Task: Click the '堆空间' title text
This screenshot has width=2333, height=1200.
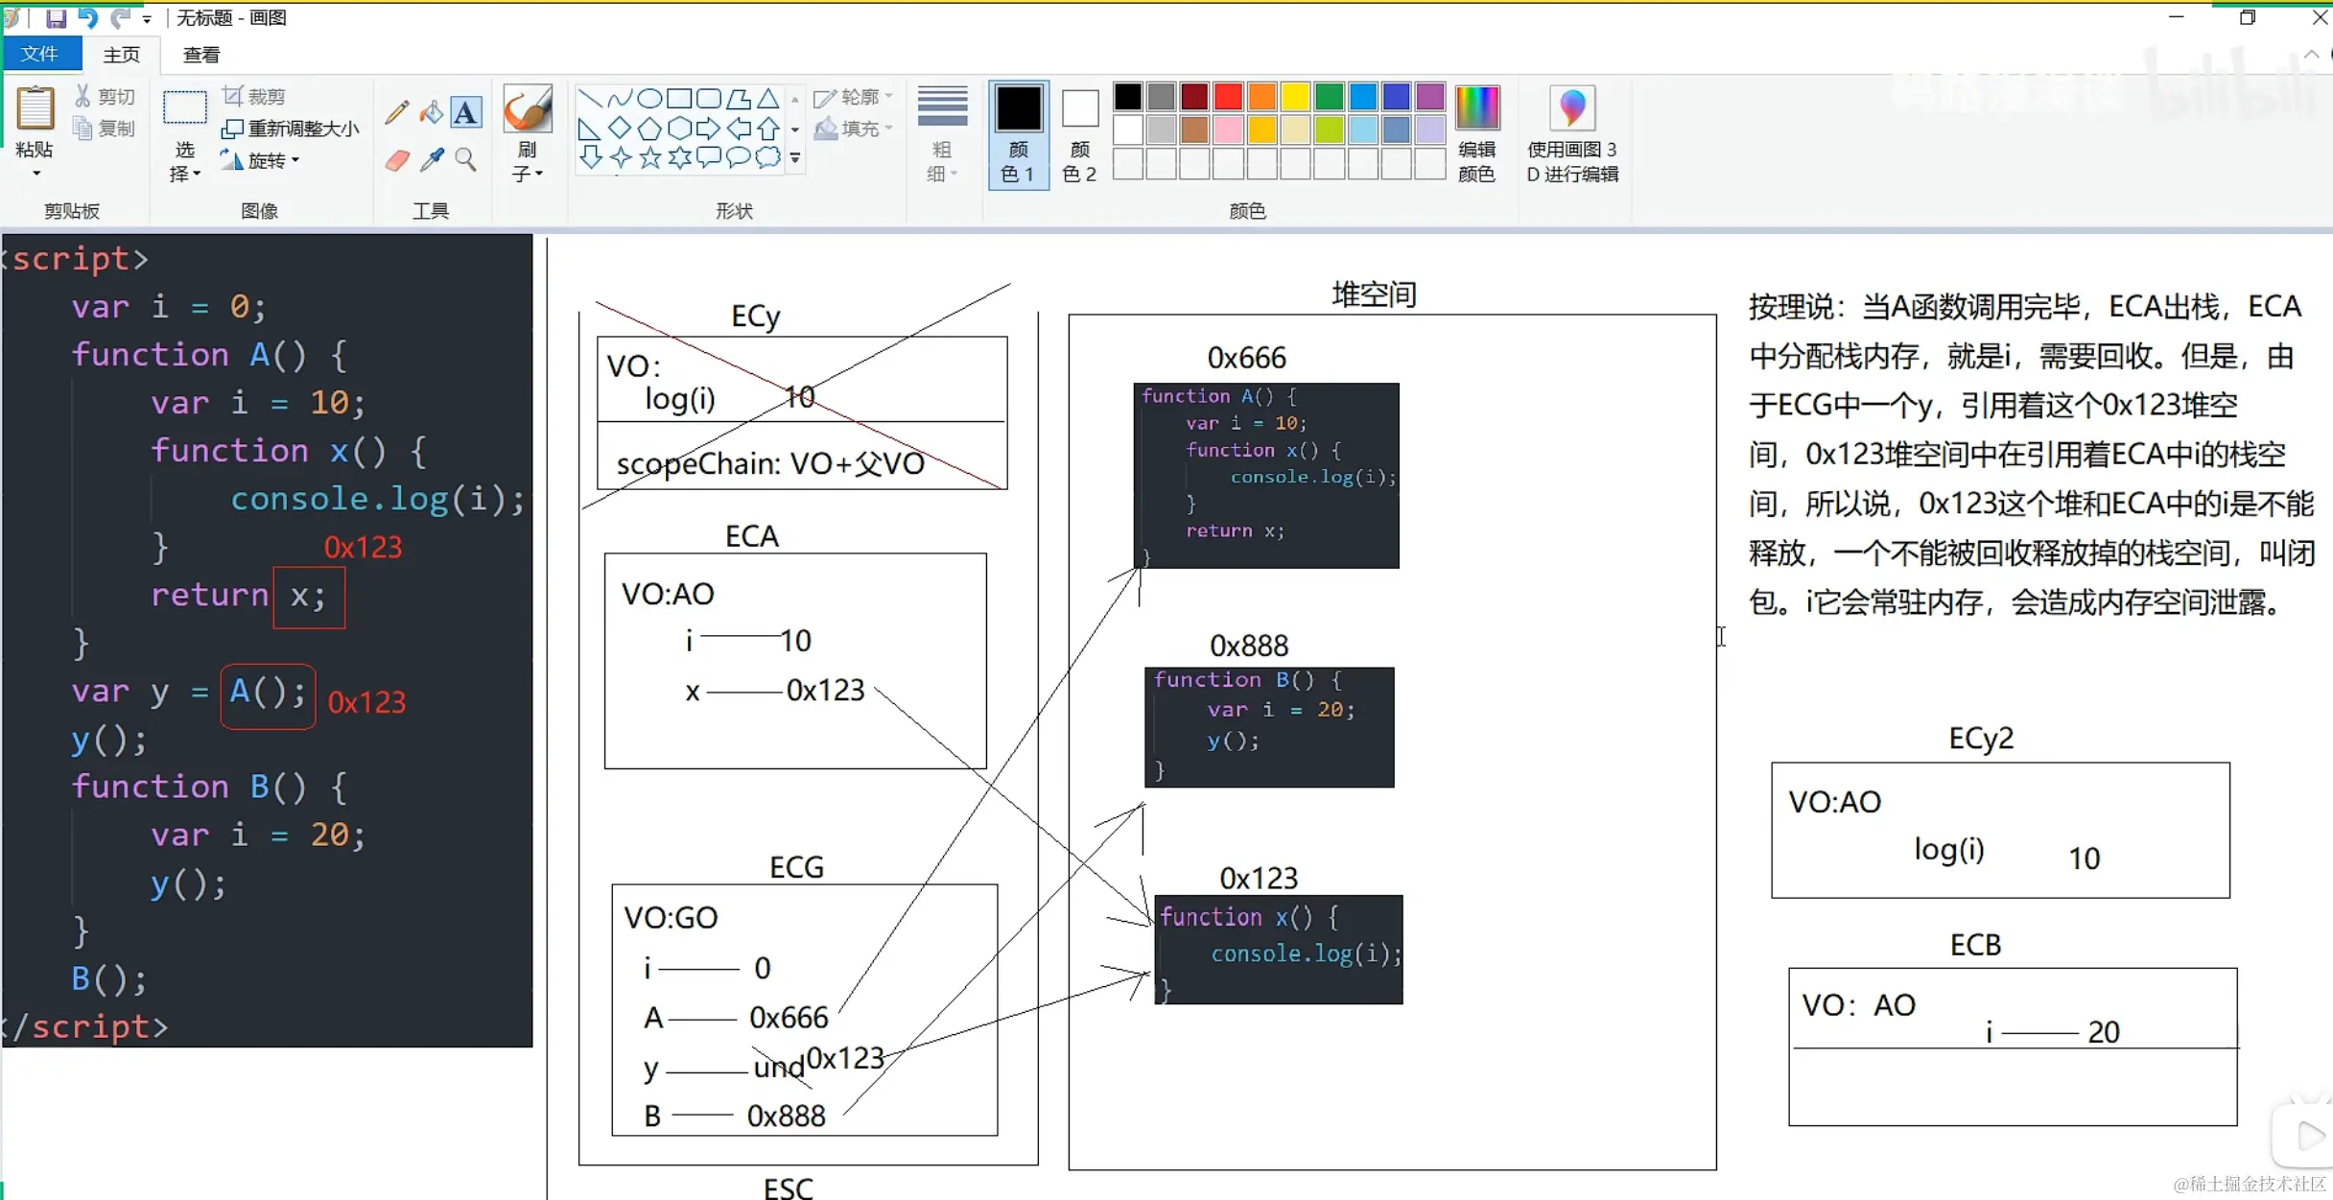Action: pyautogui.click(x=1375, y=294)
